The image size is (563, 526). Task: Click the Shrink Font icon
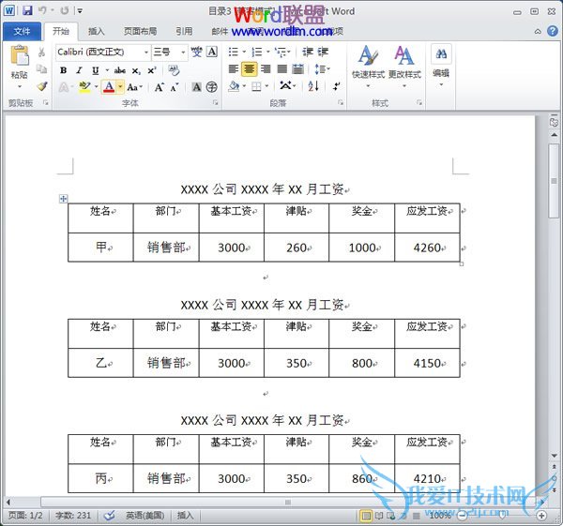[175, 87]
